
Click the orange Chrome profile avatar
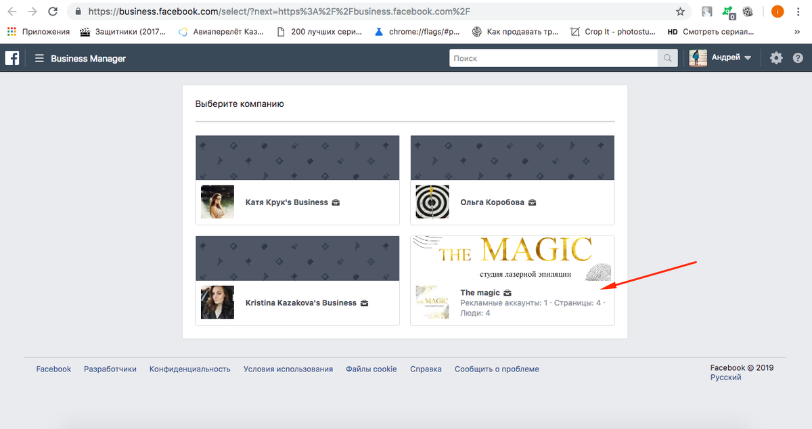tap(778, 12)
